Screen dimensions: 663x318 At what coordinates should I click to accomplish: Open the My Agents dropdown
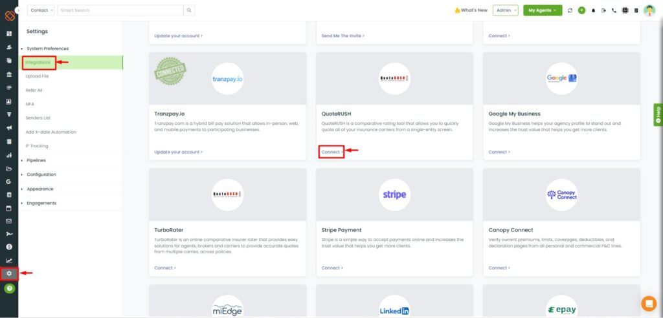pyautogui.click(x=543, y=10)
